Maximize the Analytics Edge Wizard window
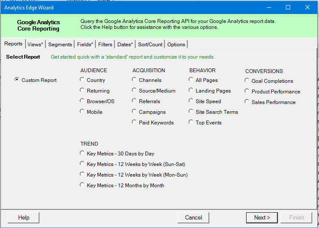Image resolution: width=319 pixels, height=228 pixels. click(288, 7)
